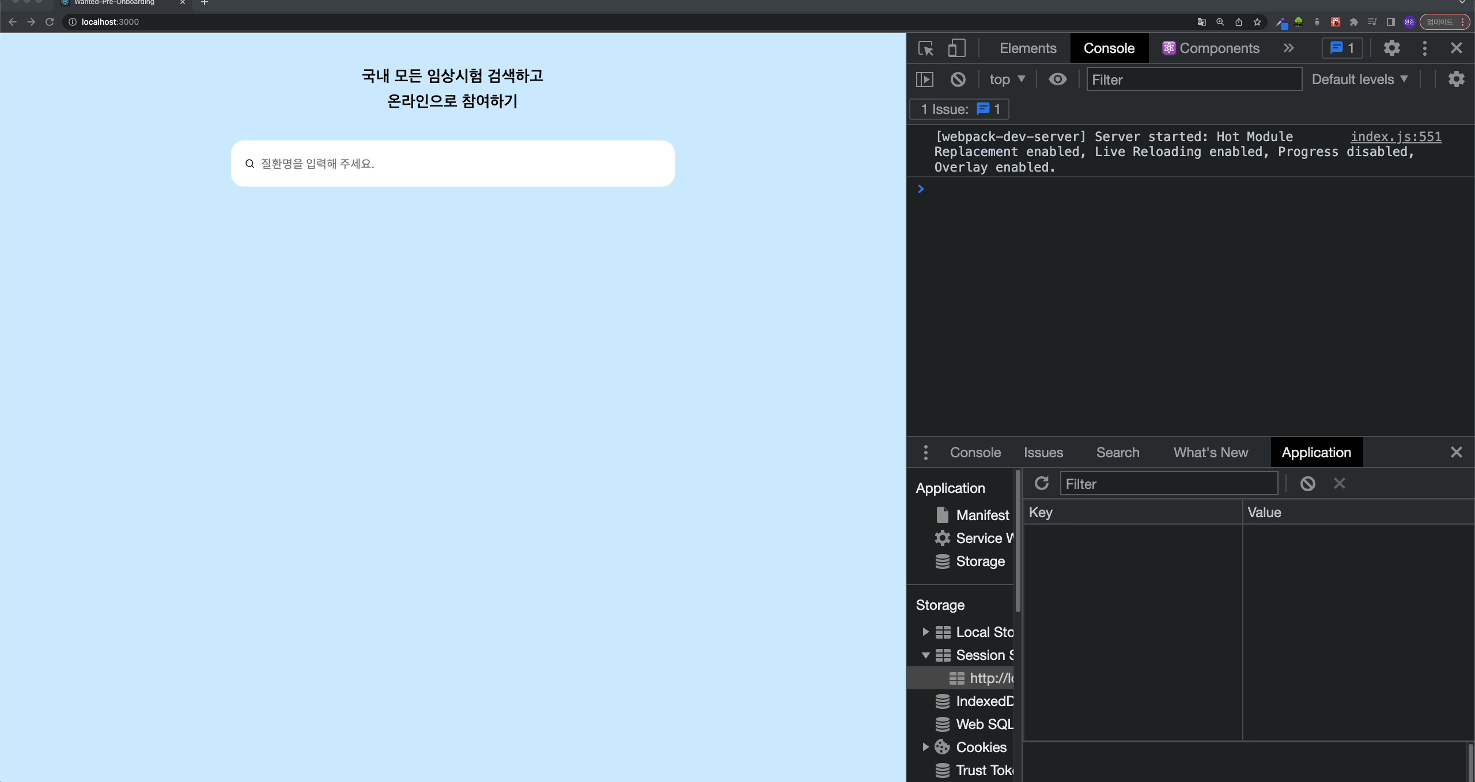Switch to the Components tab
The image size is (1475, 782).
(x=1211, y=48)
